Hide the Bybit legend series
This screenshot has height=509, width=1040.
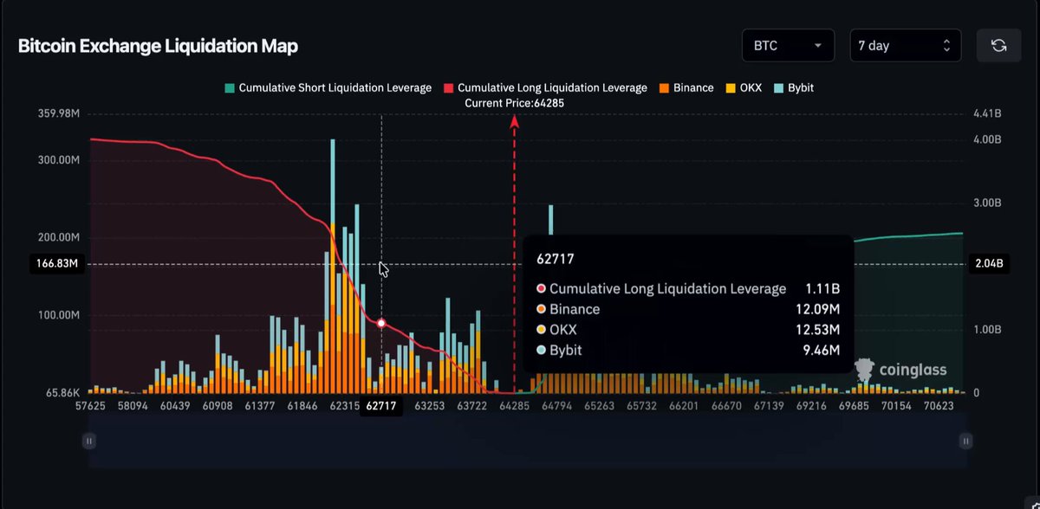pos(795,88)
